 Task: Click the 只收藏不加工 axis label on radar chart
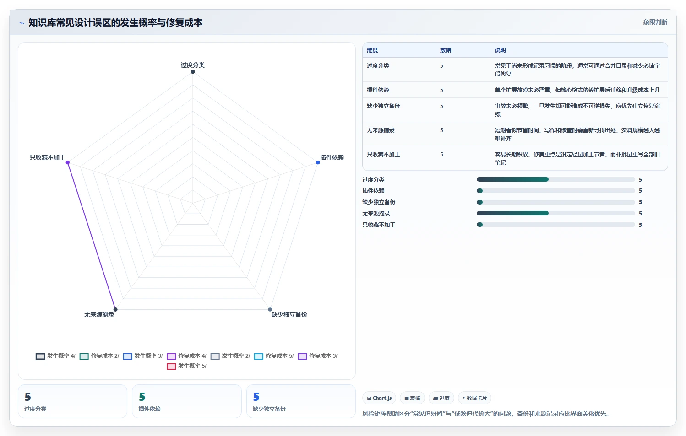[x=48, y=157]
